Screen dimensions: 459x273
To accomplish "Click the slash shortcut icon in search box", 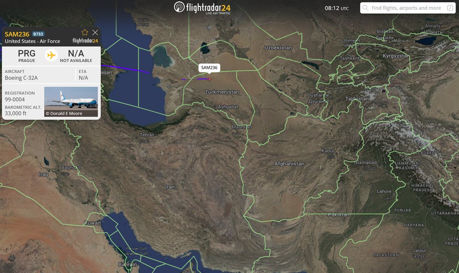I will [450, 8].
